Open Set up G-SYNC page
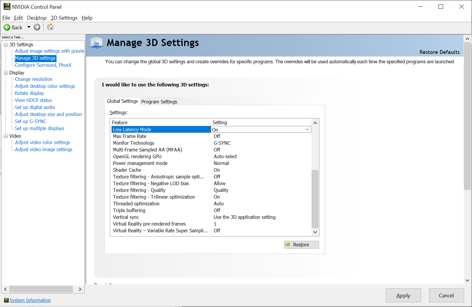The image size is (472, 307). pos(31,121)
